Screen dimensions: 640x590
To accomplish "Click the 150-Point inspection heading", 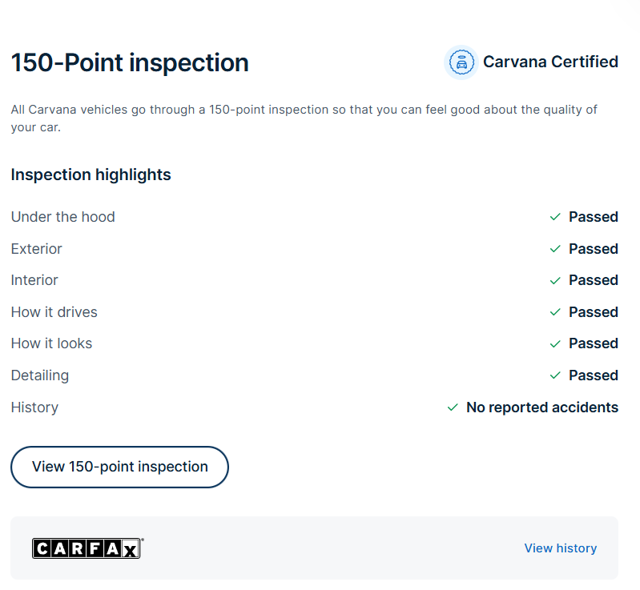I will pos(130,62).
